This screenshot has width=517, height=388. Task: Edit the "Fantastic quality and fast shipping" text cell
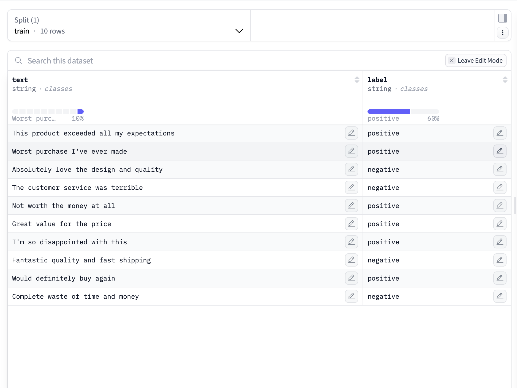point(351,260)
